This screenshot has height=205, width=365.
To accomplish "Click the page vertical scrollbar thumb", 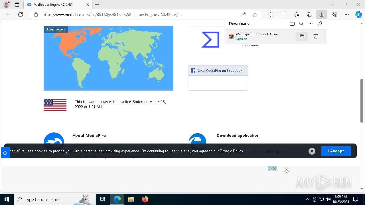I will pyautogui.click(x=362, y=101).
